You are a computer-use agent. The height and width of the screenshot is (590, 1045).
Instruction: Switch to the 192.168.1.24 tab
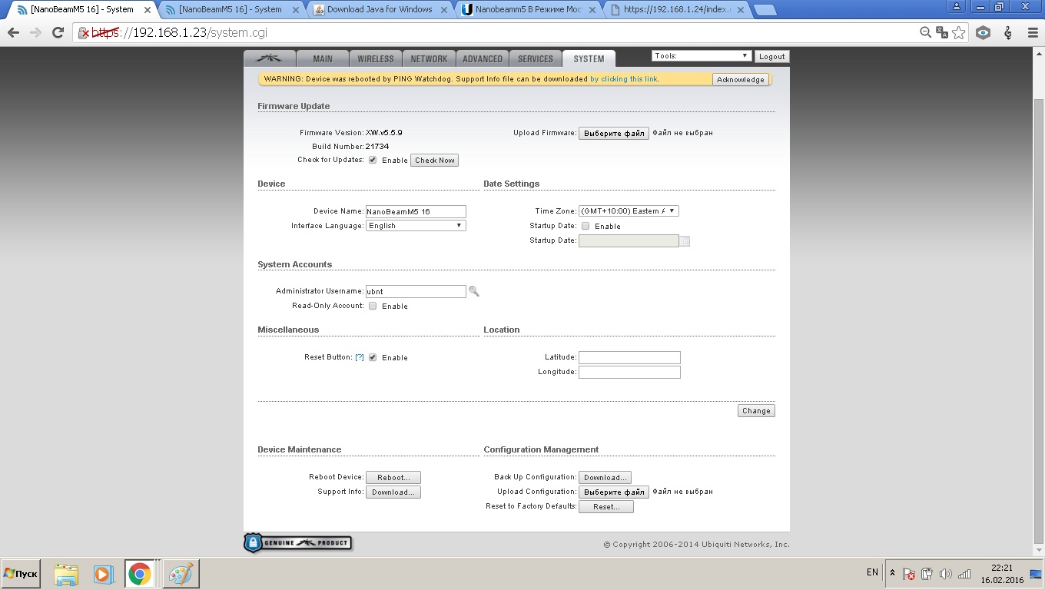coord(675,10)
